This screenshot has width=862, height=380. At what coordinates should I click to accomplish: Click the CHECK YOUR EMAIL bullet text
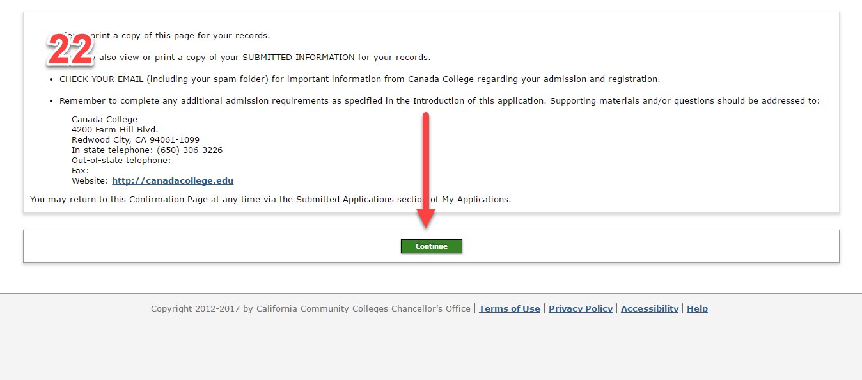[x=359, y=79]
